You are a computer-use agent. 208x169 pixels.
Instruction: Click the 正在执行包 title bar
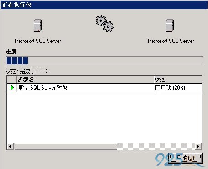pos(104,5)
